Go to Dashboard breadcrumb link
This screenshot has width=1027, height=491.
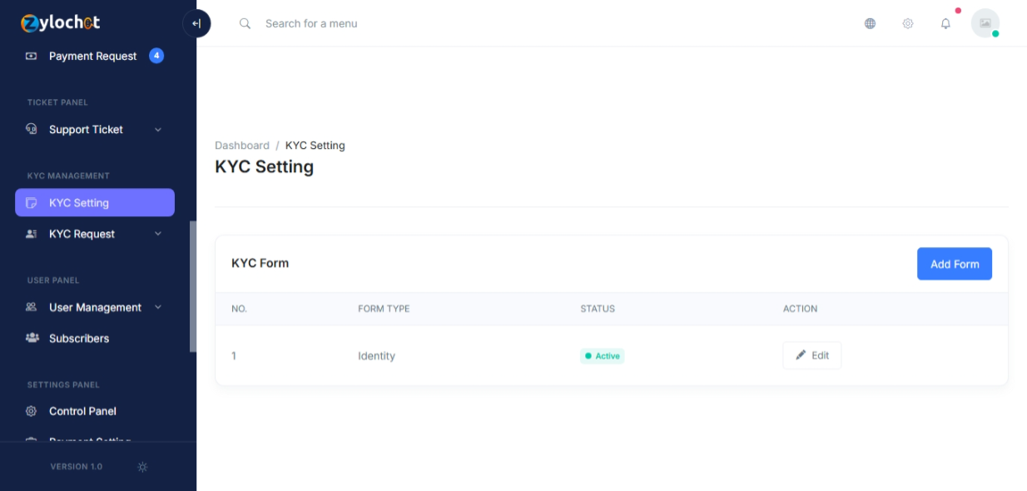click(241, 145)
